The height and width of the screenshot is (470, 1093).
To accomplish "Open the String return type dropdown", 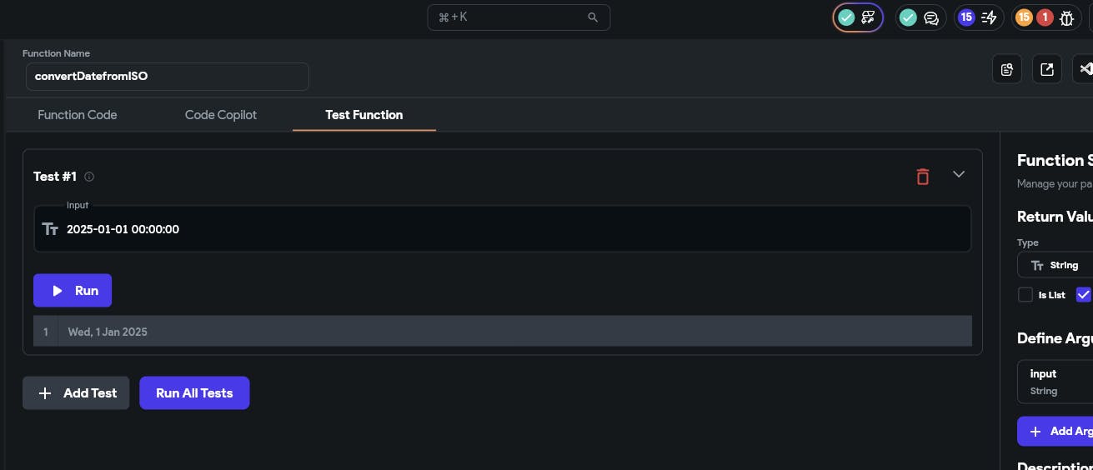I will (1055, 265).
